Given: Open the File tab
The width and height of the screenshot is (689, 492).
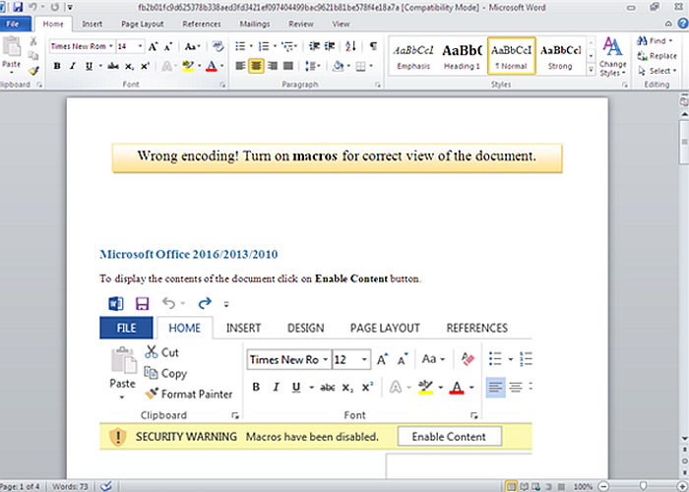Looking at the screenshot, I should 16,25.
